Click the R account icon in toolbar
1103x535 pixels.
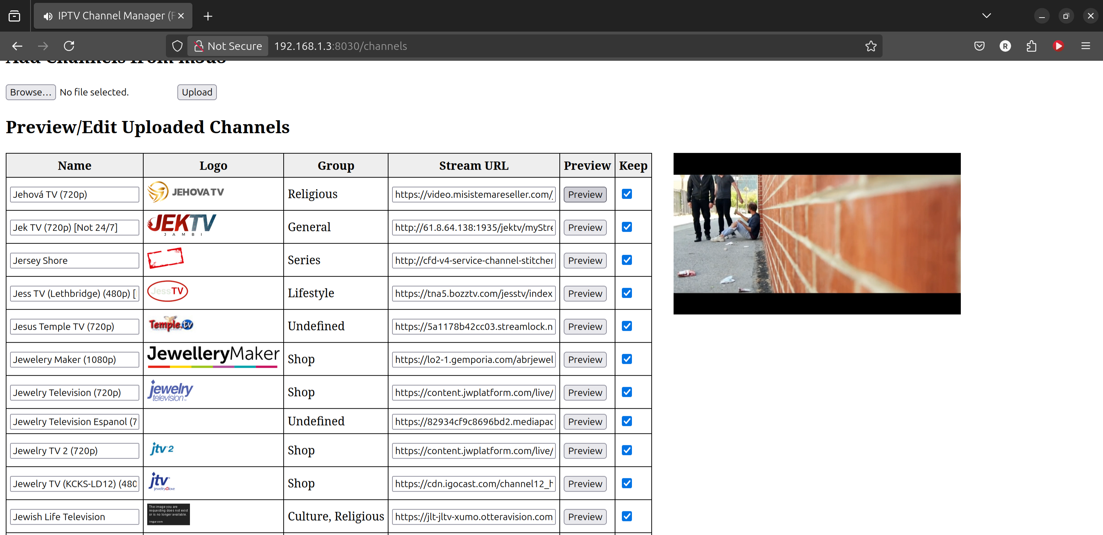click(1005, 46)
